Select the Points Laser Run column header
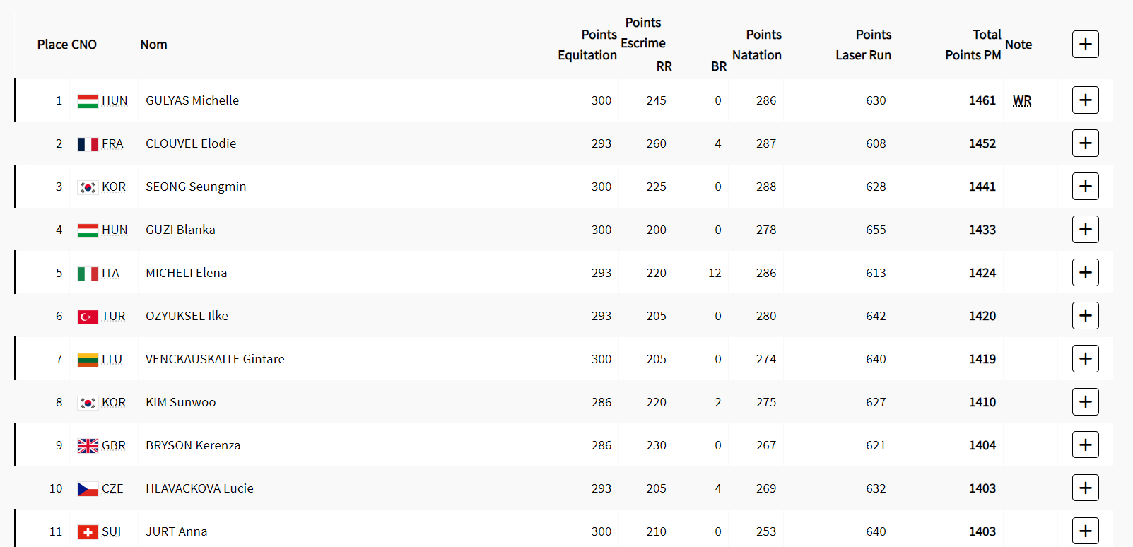 [863, 45]
